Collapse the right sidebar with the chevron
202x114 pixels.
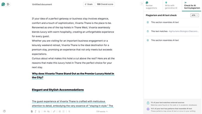tap(142, 4)
